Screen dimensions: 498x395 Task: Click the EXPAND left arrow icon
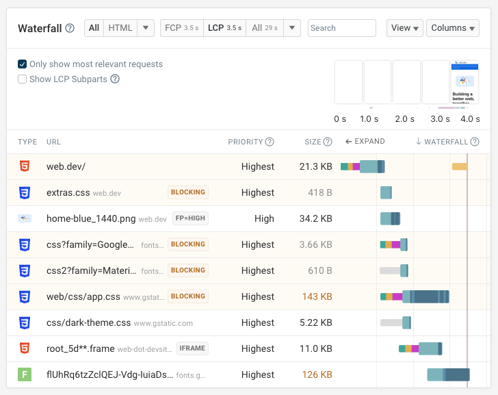(348, 142)
